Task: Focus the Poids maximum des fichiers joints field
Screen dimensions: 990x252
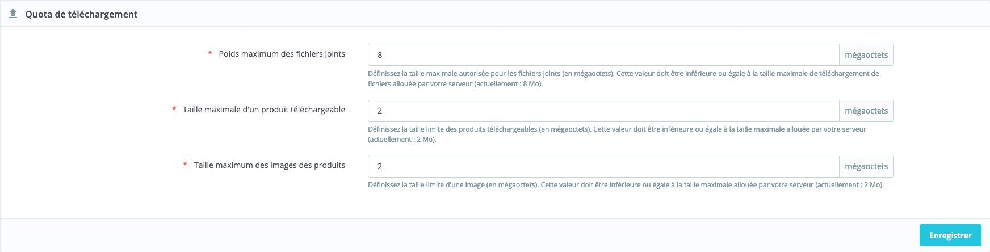Action: (x=603, y=55)
